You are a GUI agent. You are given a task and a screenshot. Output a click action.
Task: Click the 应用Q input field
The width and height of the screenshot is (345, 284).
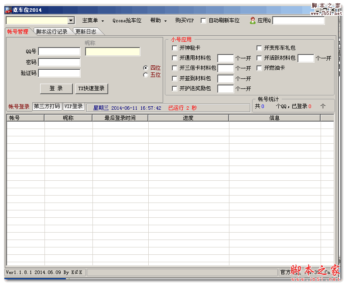(298, 20)
